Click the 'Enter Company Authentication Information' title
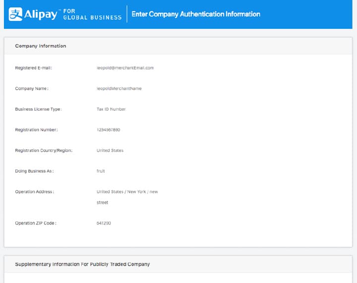This screenshot has height=283, width=357. coord(196,14)
